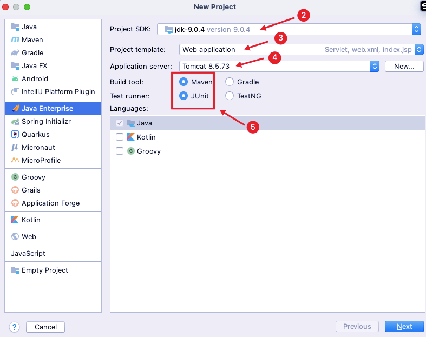426x337 pixels.
Task: Click the Kotlin icon in the Languages list
Action: pyautogui.click(x=131, y=137)
